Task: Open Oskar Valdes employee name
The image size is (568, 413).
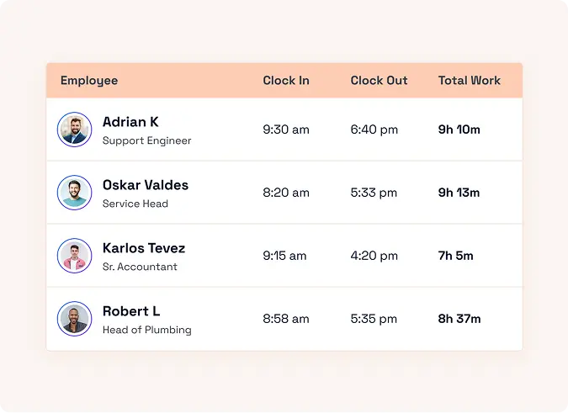Action: (146, 185)
